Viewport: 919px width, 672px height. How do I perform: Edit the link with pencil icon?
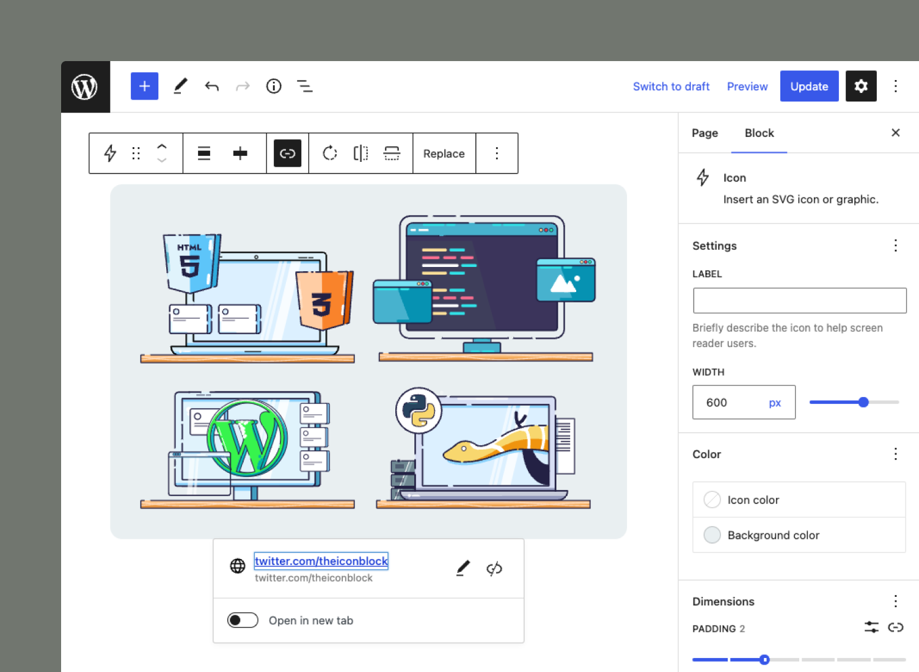(x=463, y=568)
